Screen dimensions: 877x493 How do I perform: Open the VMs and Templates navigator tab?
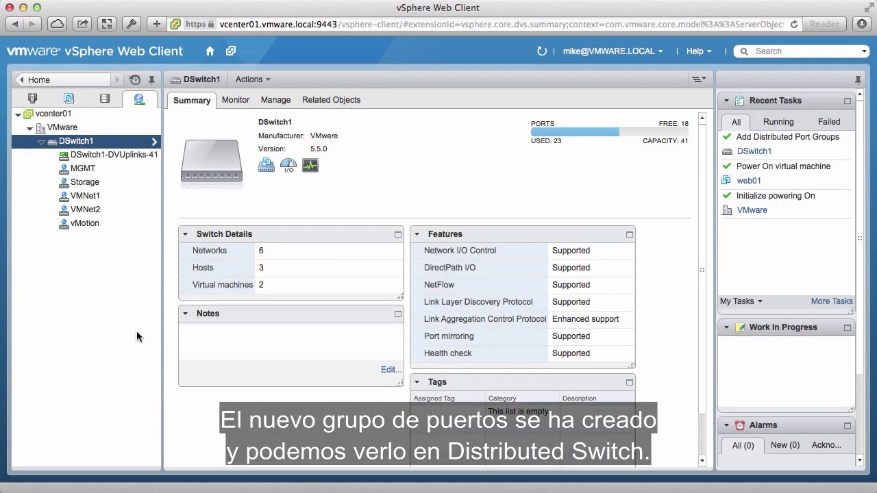tap(69, 99)
